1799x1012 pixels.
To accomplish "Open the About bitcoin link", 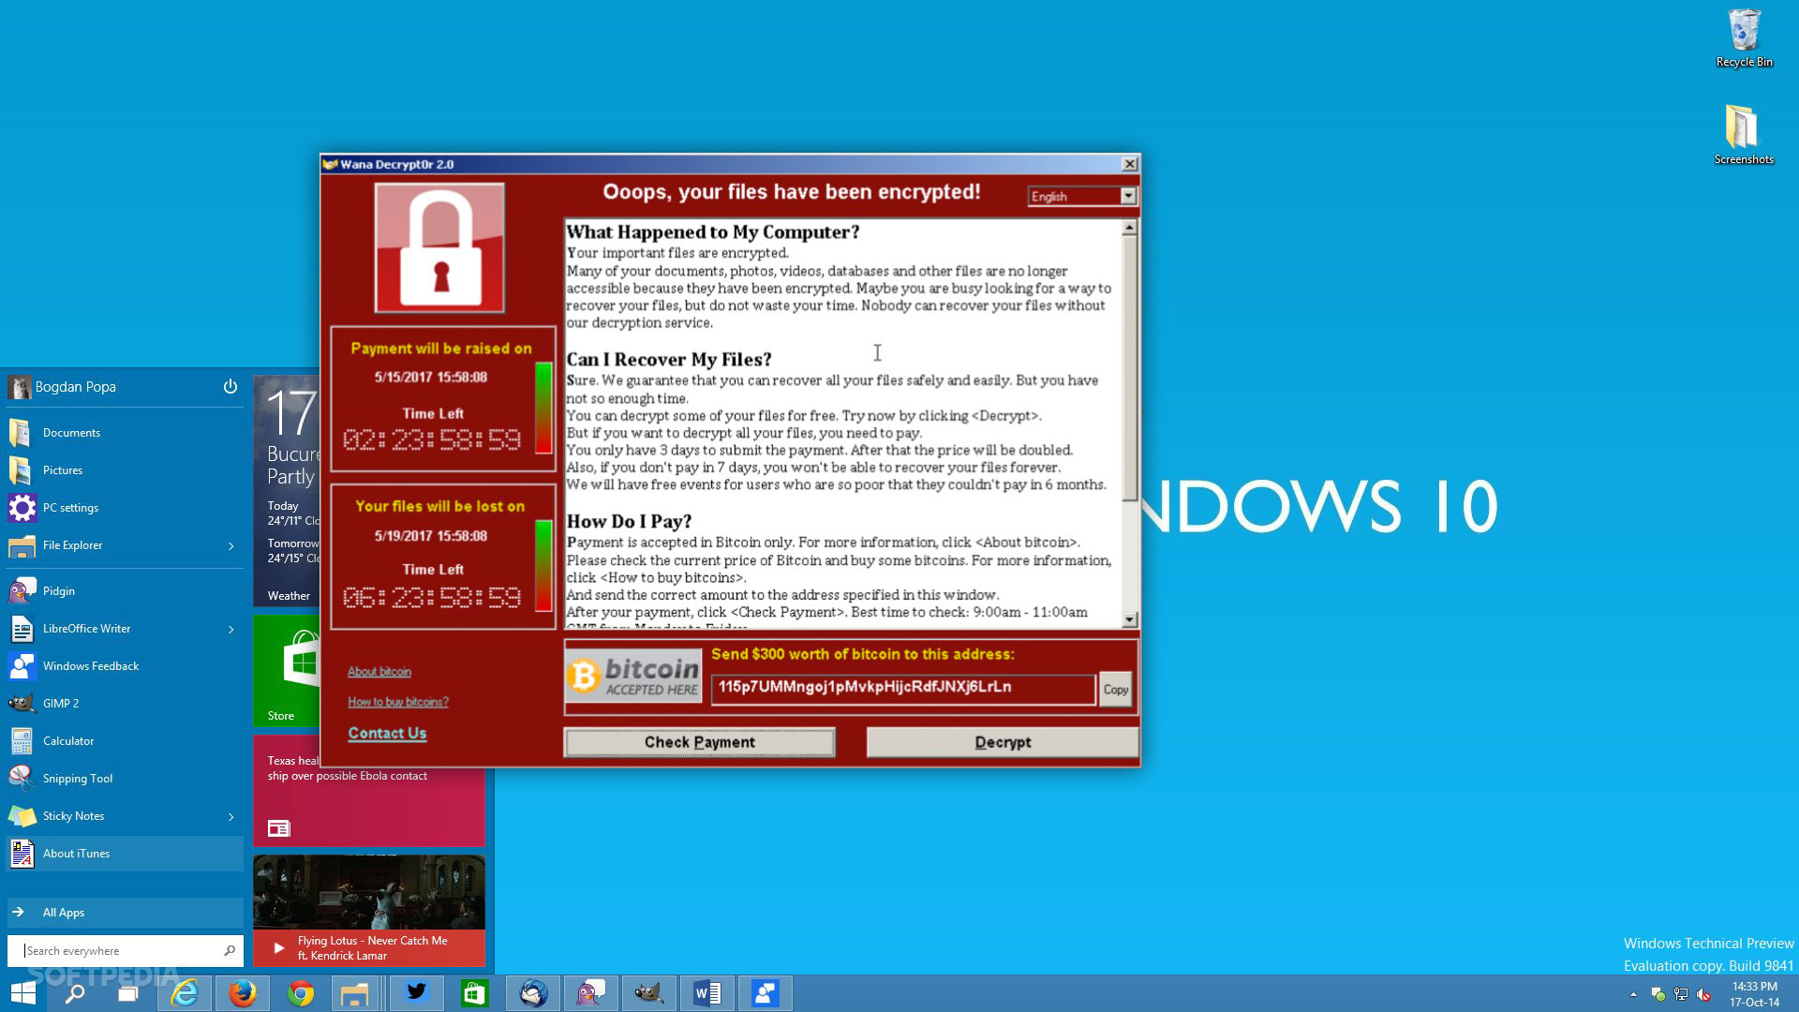I will pyautogui.click(x=379, y=671).
